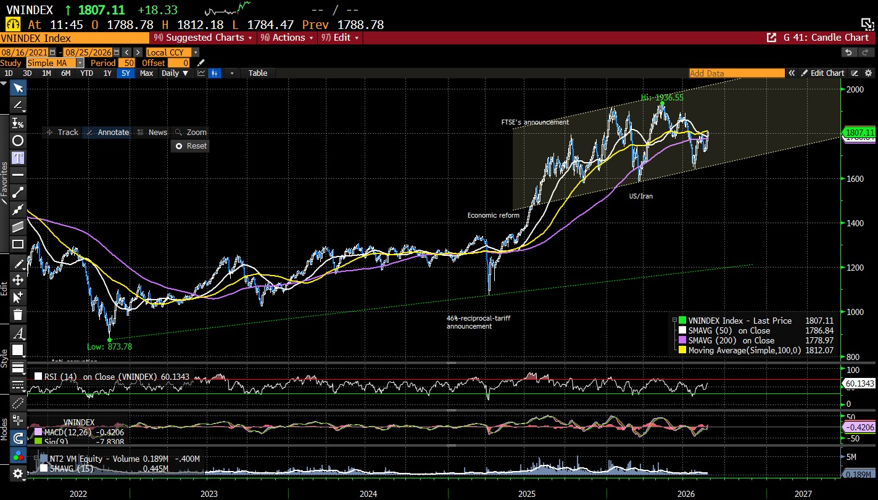Open the font style tool
Viewport: 878px width, 500px height.
(x=18, y=334)
